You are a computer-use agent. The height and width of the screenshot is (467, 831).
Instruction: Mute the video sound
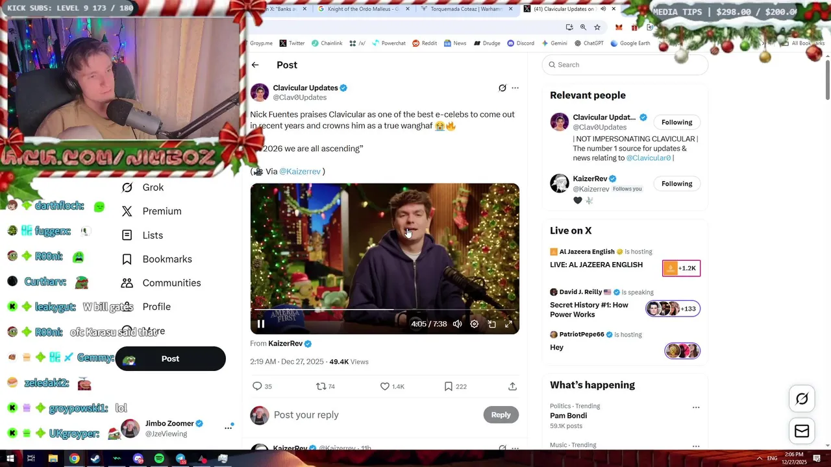[x=457, y=324]
